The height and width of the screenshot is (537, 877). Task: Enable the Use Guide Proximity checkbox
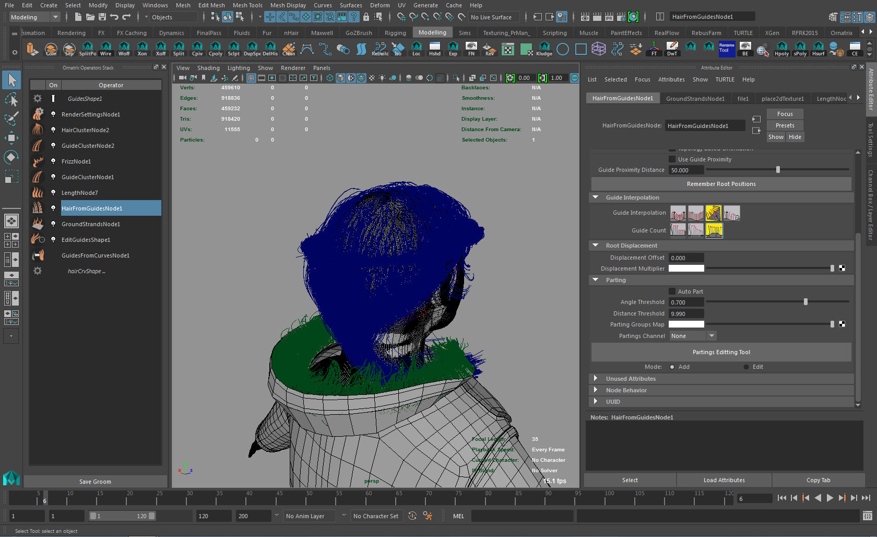pos(672,159)
